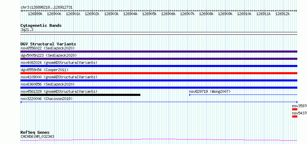Select the blue nsv6360856 variant bar
Image resolution: width=307 pixels, height=144 pixels.
159,88
